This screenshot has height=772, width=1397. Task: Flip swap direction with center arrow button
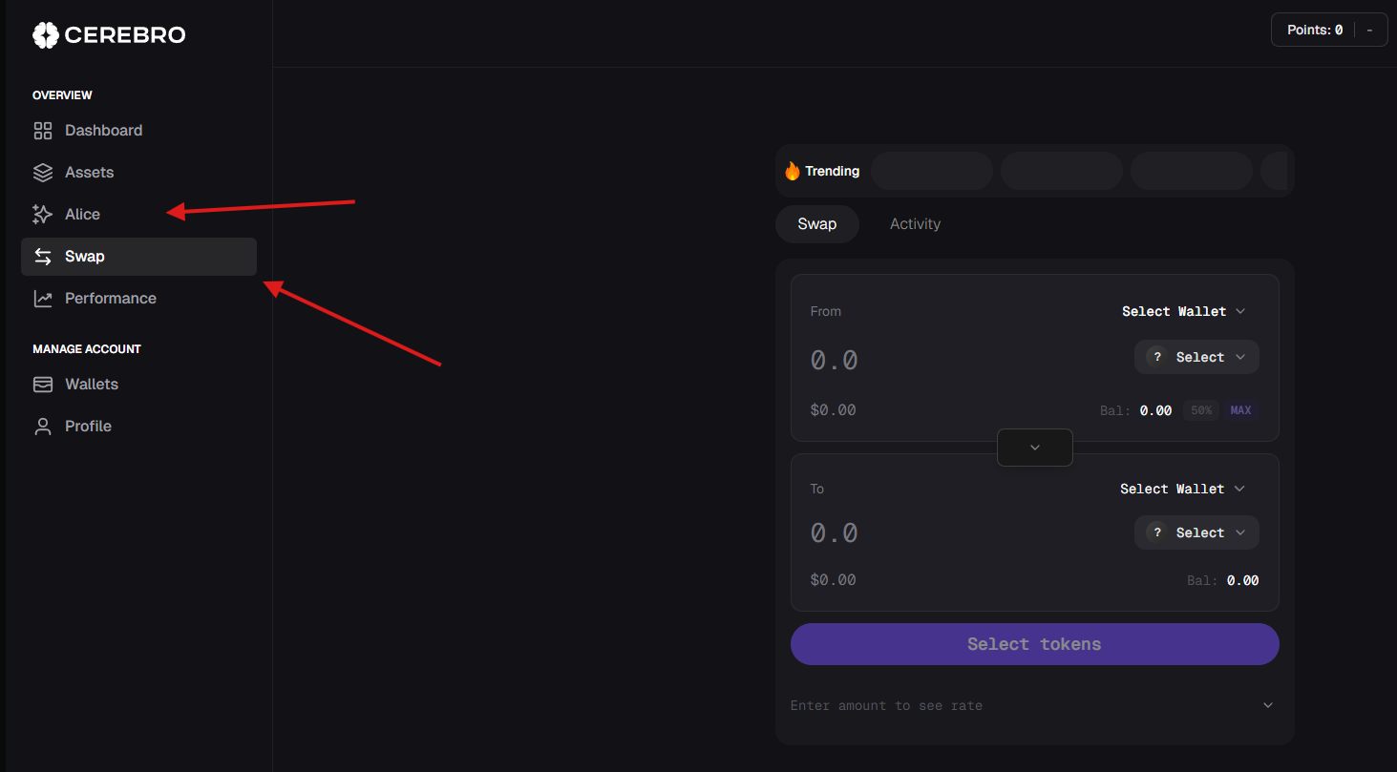(1034, 448)
